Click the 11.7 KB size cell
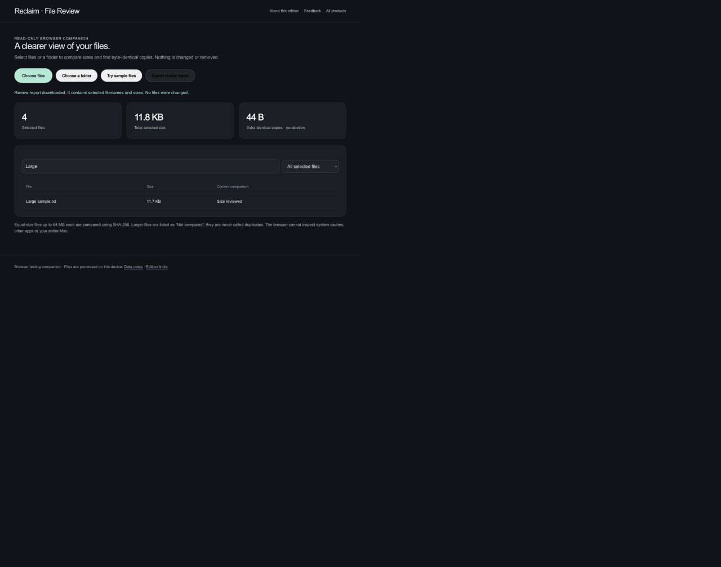This screenshot has height=567, width=721. (x=154, y=201)
